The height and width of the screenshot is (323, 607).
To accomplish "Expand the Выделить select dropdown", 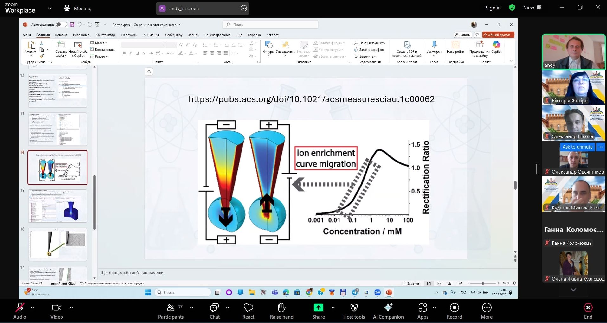I will point(365,56).
